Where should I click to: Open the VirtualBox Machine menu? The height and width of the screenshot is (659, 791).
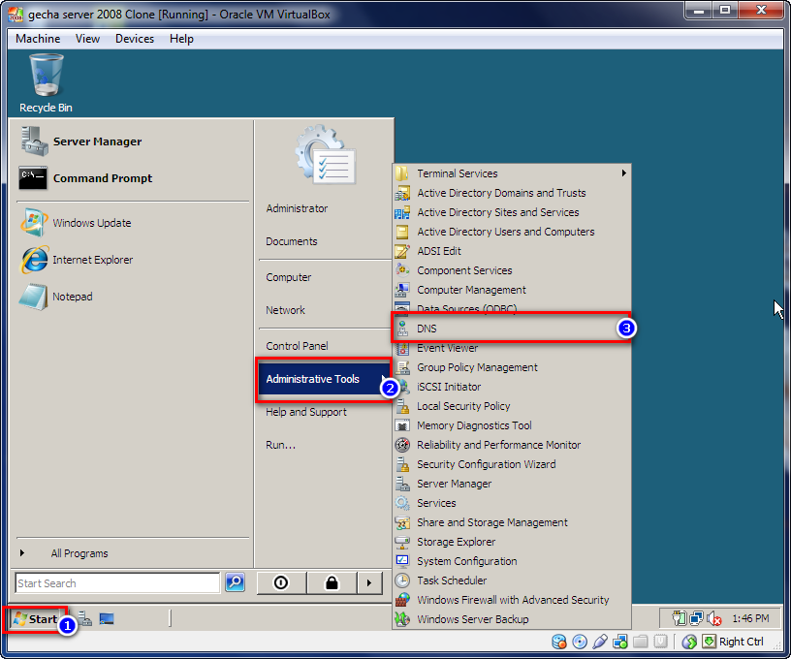(38, 39)
